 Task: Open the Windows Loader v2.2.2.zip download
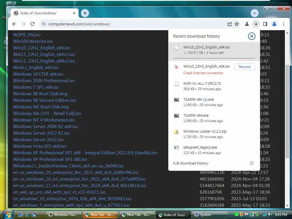pyautogui.click(x=214, y=134)
